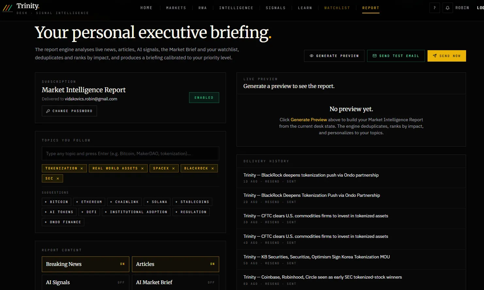Resend the CFTC briefing from 3D ago
This screenshot has height=290, width=484.
(272, 222)
